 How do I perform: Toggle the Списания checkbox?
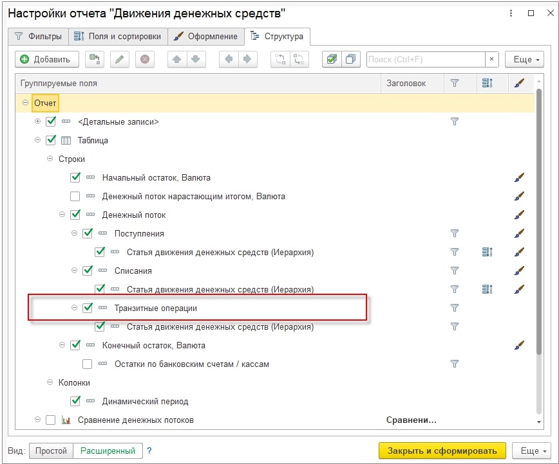(88, 271)
